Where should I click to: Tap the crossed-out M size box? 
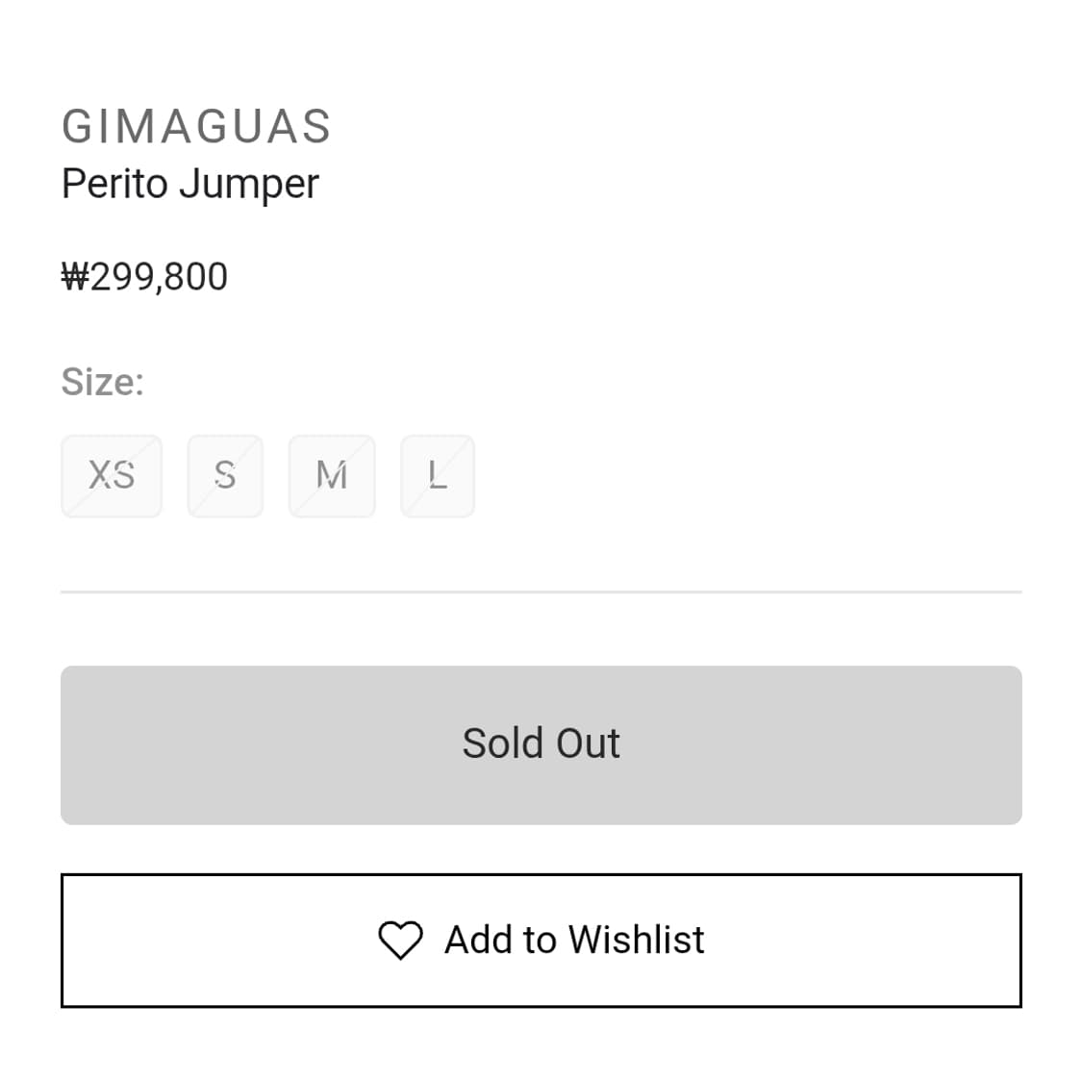332,475
